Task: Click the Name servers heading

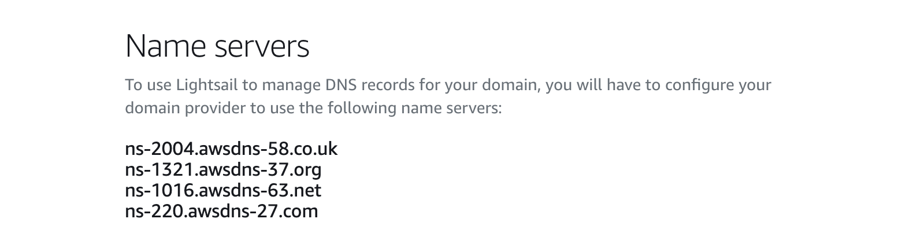Action: tap(217, 47)
